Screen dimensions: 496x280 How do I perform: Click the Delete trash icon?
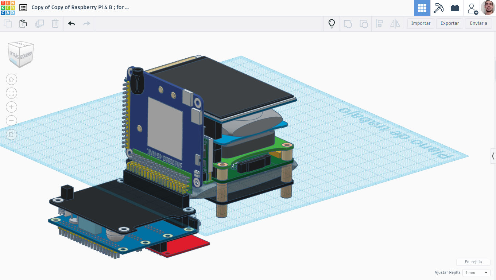click(x=55, y=24)
